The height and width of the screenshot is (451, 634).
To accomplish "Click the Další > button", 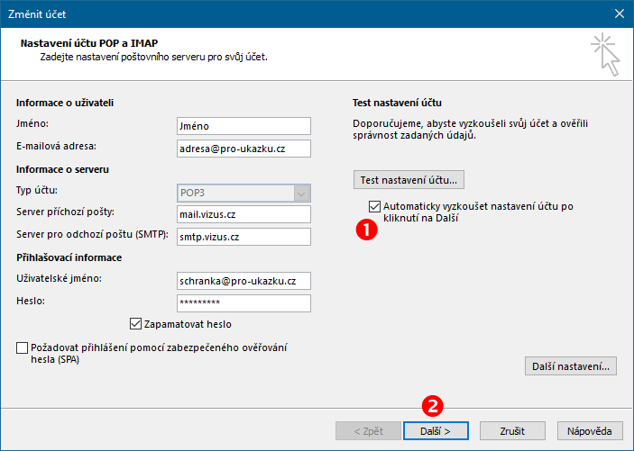I will point(436,431).
